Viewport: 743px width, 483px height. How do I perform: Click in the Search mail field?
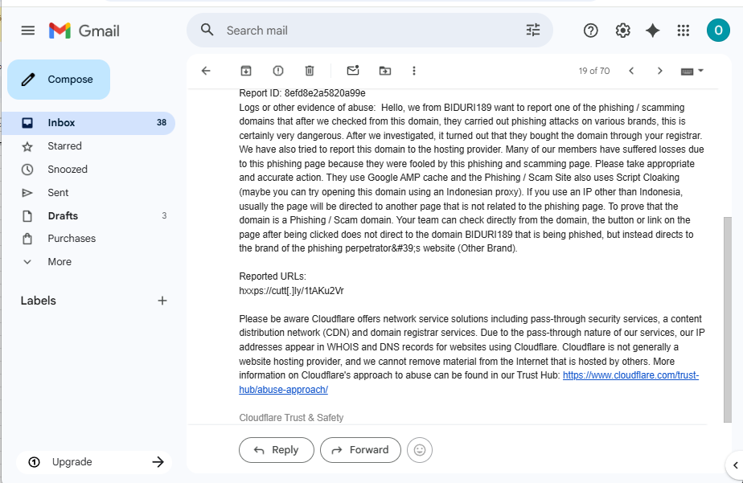pyautogui.click(x=370, y=31)
